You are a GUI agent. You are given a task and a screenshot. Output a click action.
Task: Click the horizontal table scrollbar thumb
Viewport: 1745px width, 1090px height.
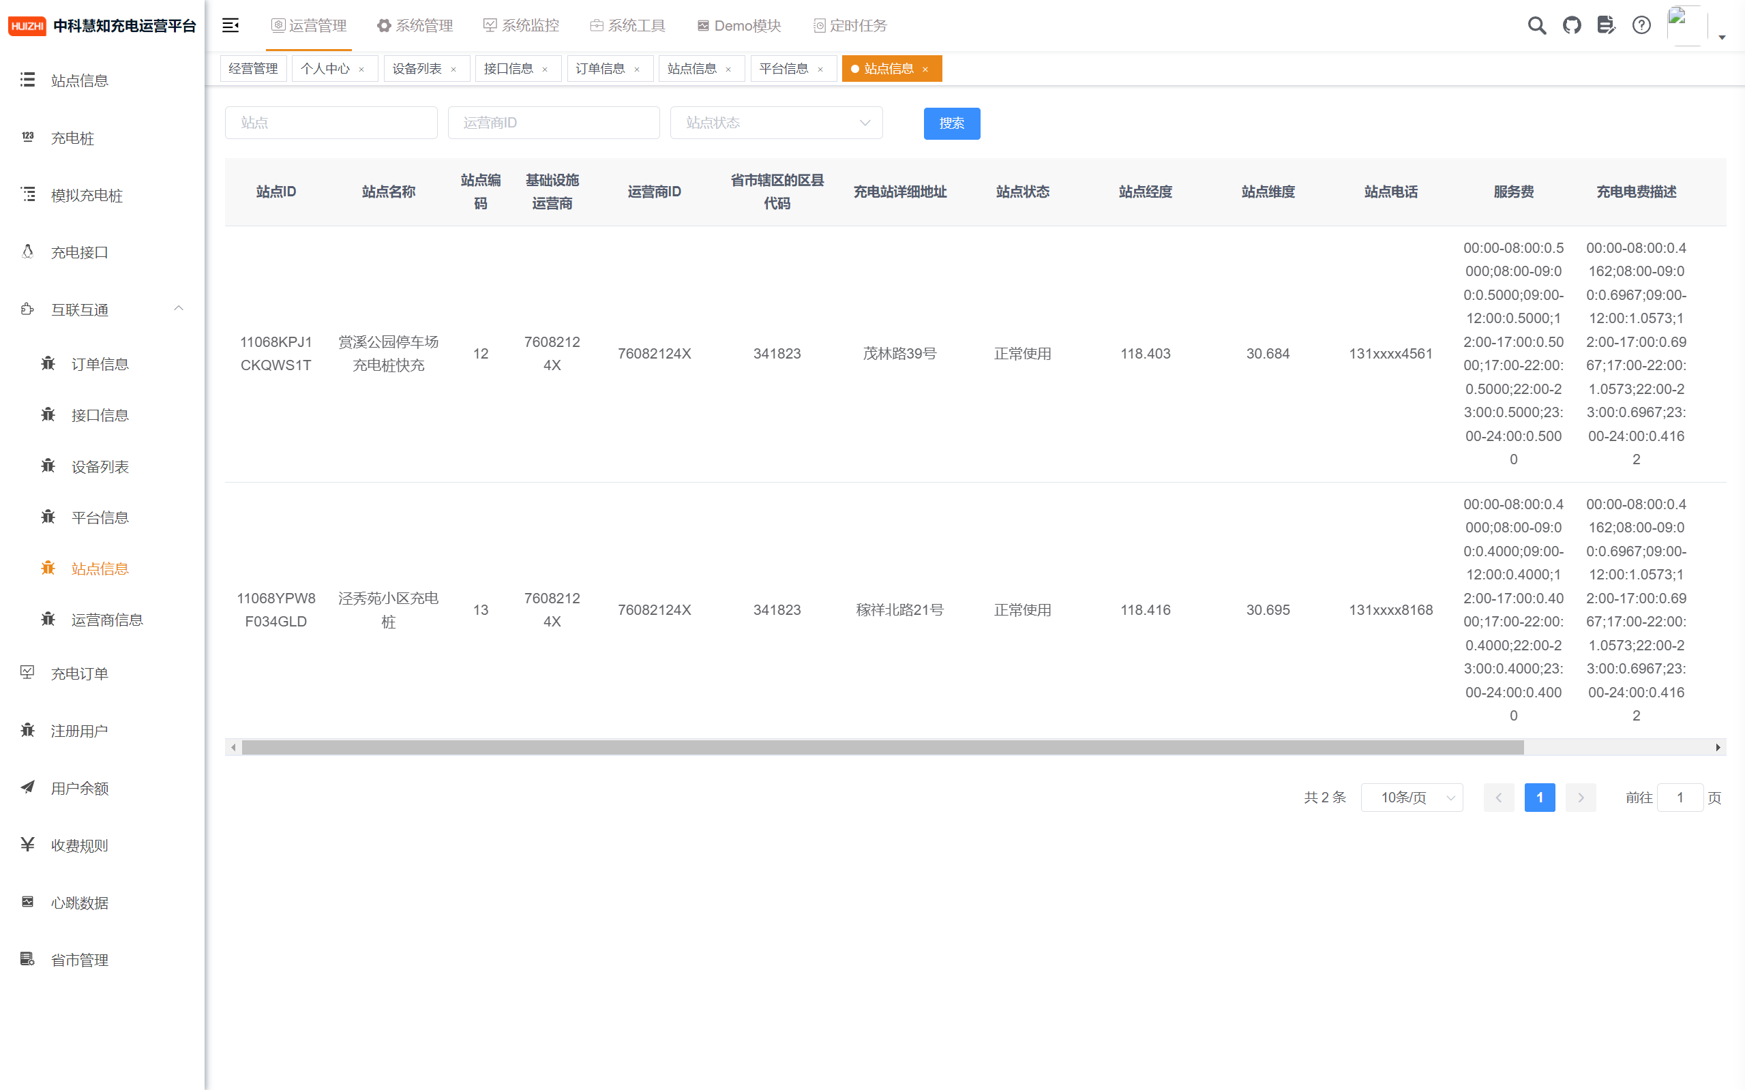882,748
